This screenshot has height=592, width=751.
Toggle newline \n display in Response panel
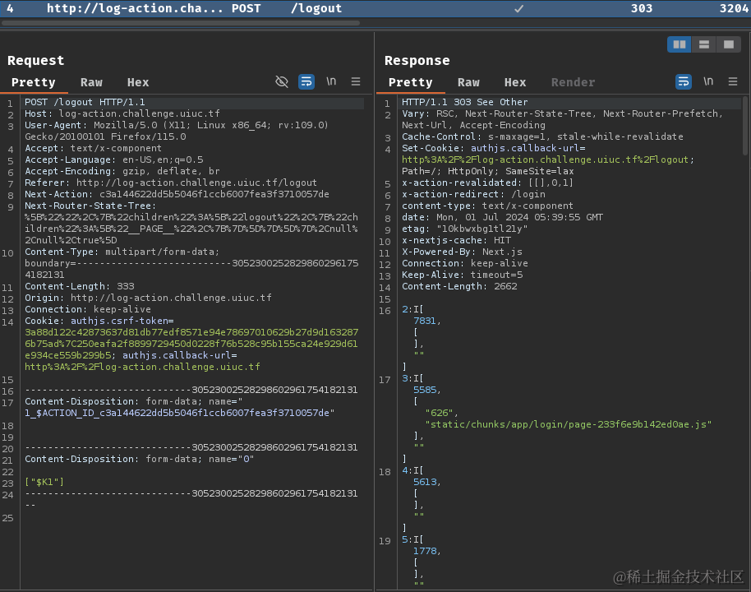click(x=708, y=81)
